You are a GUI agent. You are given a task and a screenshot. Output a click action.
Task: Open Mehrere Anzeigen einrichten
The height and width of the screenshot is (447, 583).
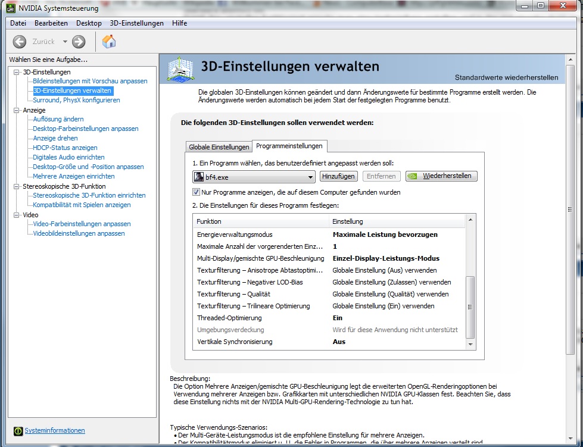pyautogui.click(x=74, y=176)
